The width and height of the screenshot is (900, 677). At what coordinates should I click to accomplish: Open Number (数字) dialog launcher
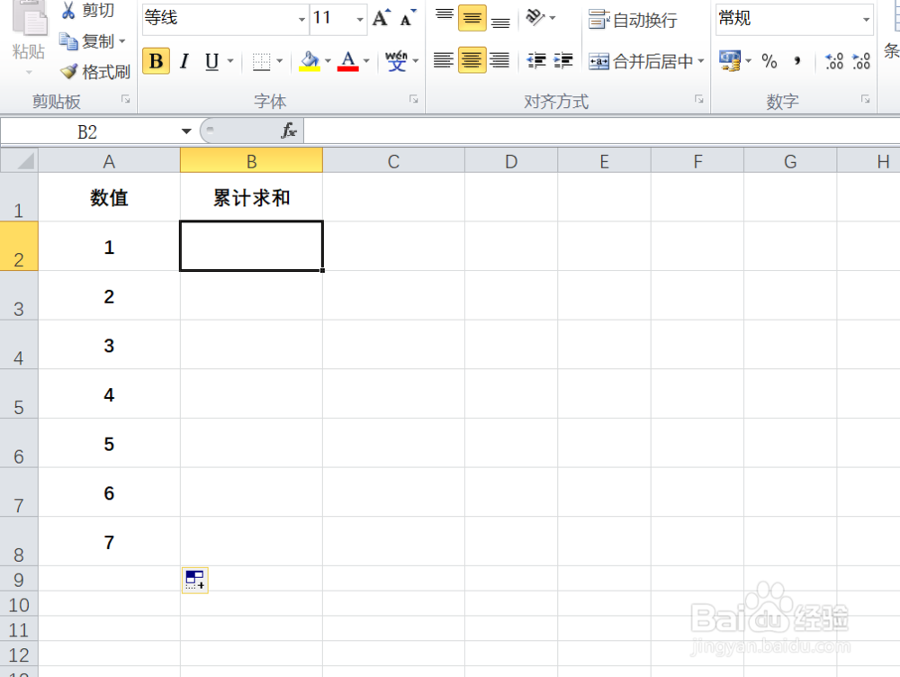pyautogui.click(x=865, y=100)
